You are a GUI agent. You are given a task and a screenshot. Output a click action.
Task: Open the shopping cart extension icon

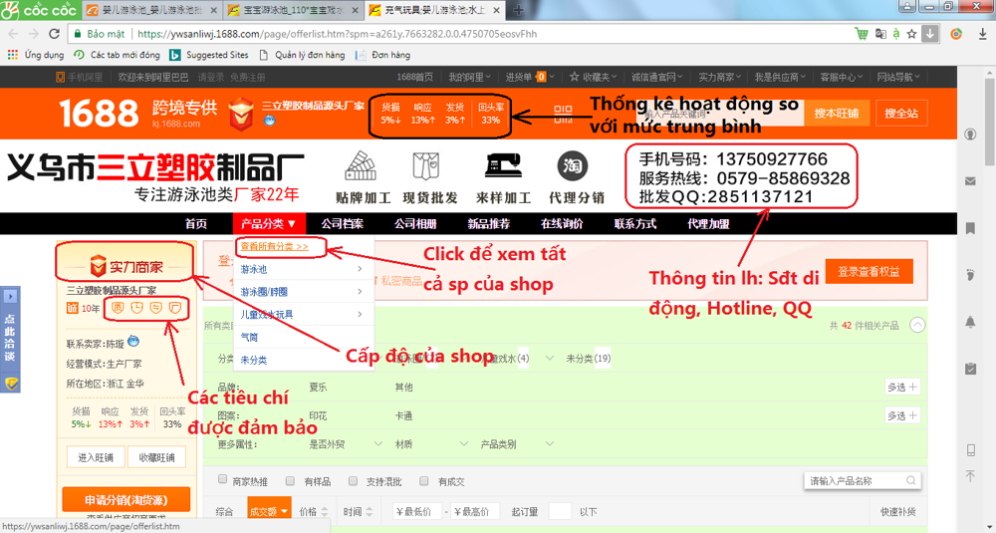[x=862, y=34]
